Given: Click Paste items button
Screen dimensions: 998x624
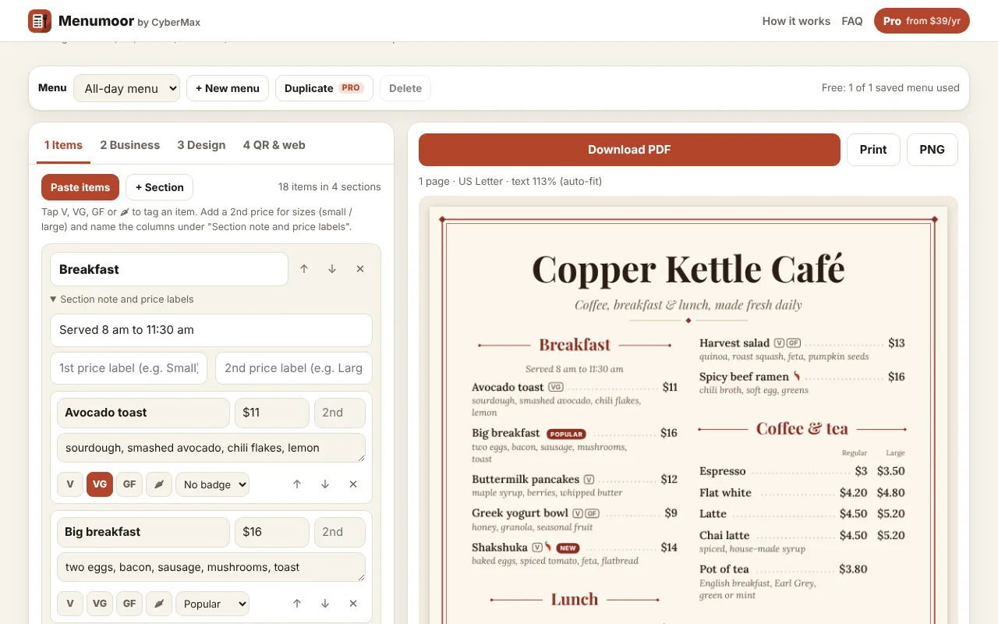Looking at the screenshot, I should (x=80, y=187).
